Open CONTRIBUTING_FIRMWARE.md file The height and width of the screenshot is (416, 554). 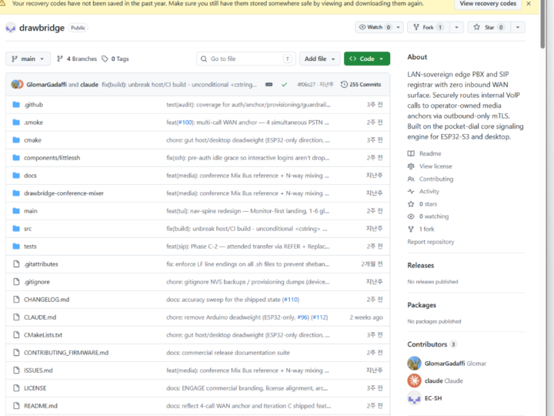click(66, 353)
